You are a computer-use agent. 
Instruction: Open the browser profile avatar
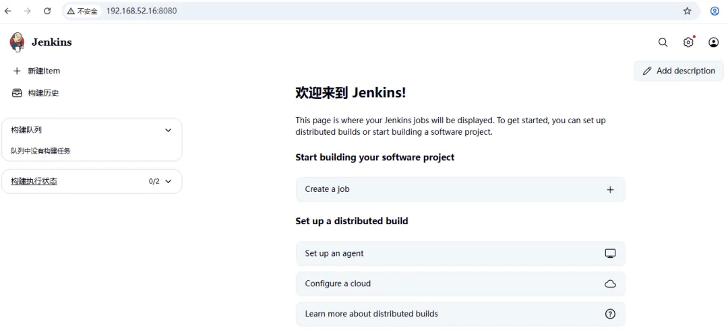click(715, 11)
